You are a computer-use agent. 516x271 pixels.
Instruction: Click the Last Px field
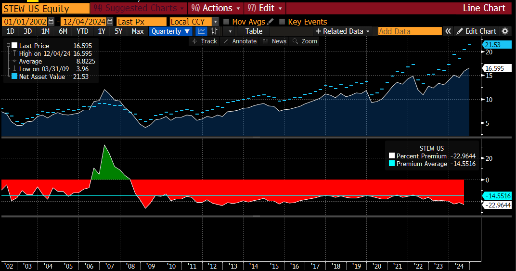[x=142, y=22]
